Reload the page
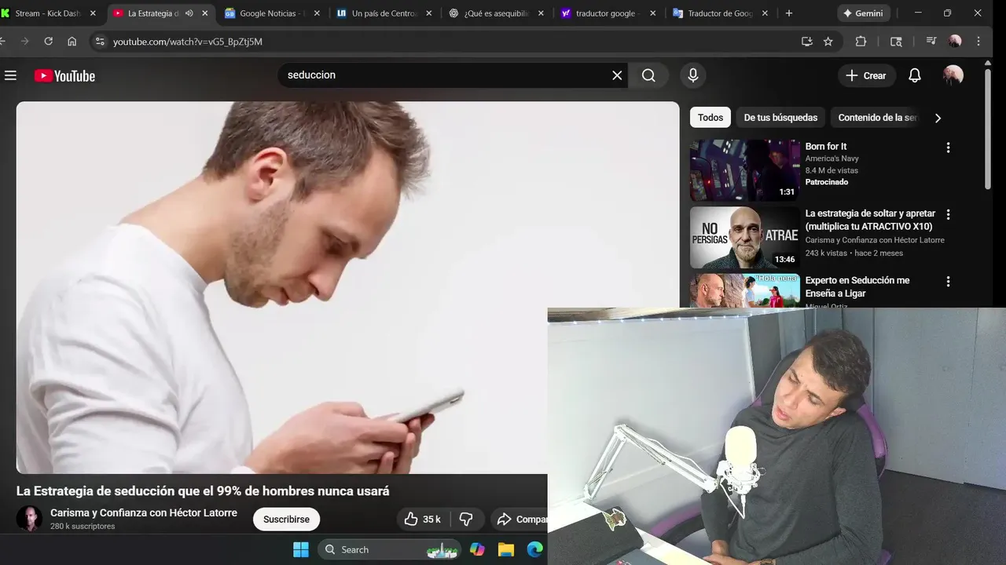Viewport: 1006px width, 565px height. point(48,42)
